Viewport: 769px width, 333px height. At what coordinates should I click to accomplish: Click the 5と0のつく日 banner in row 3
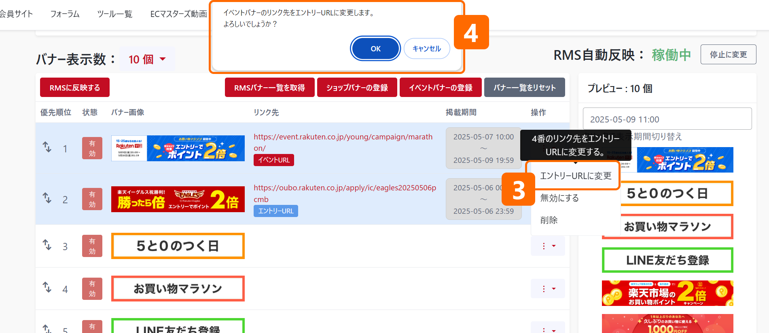pos(178,246)
